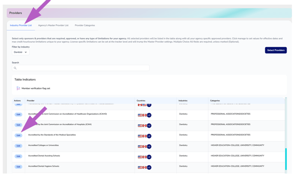
Task: Switch to Industry Provider List tab
Action: pos(21,25)
